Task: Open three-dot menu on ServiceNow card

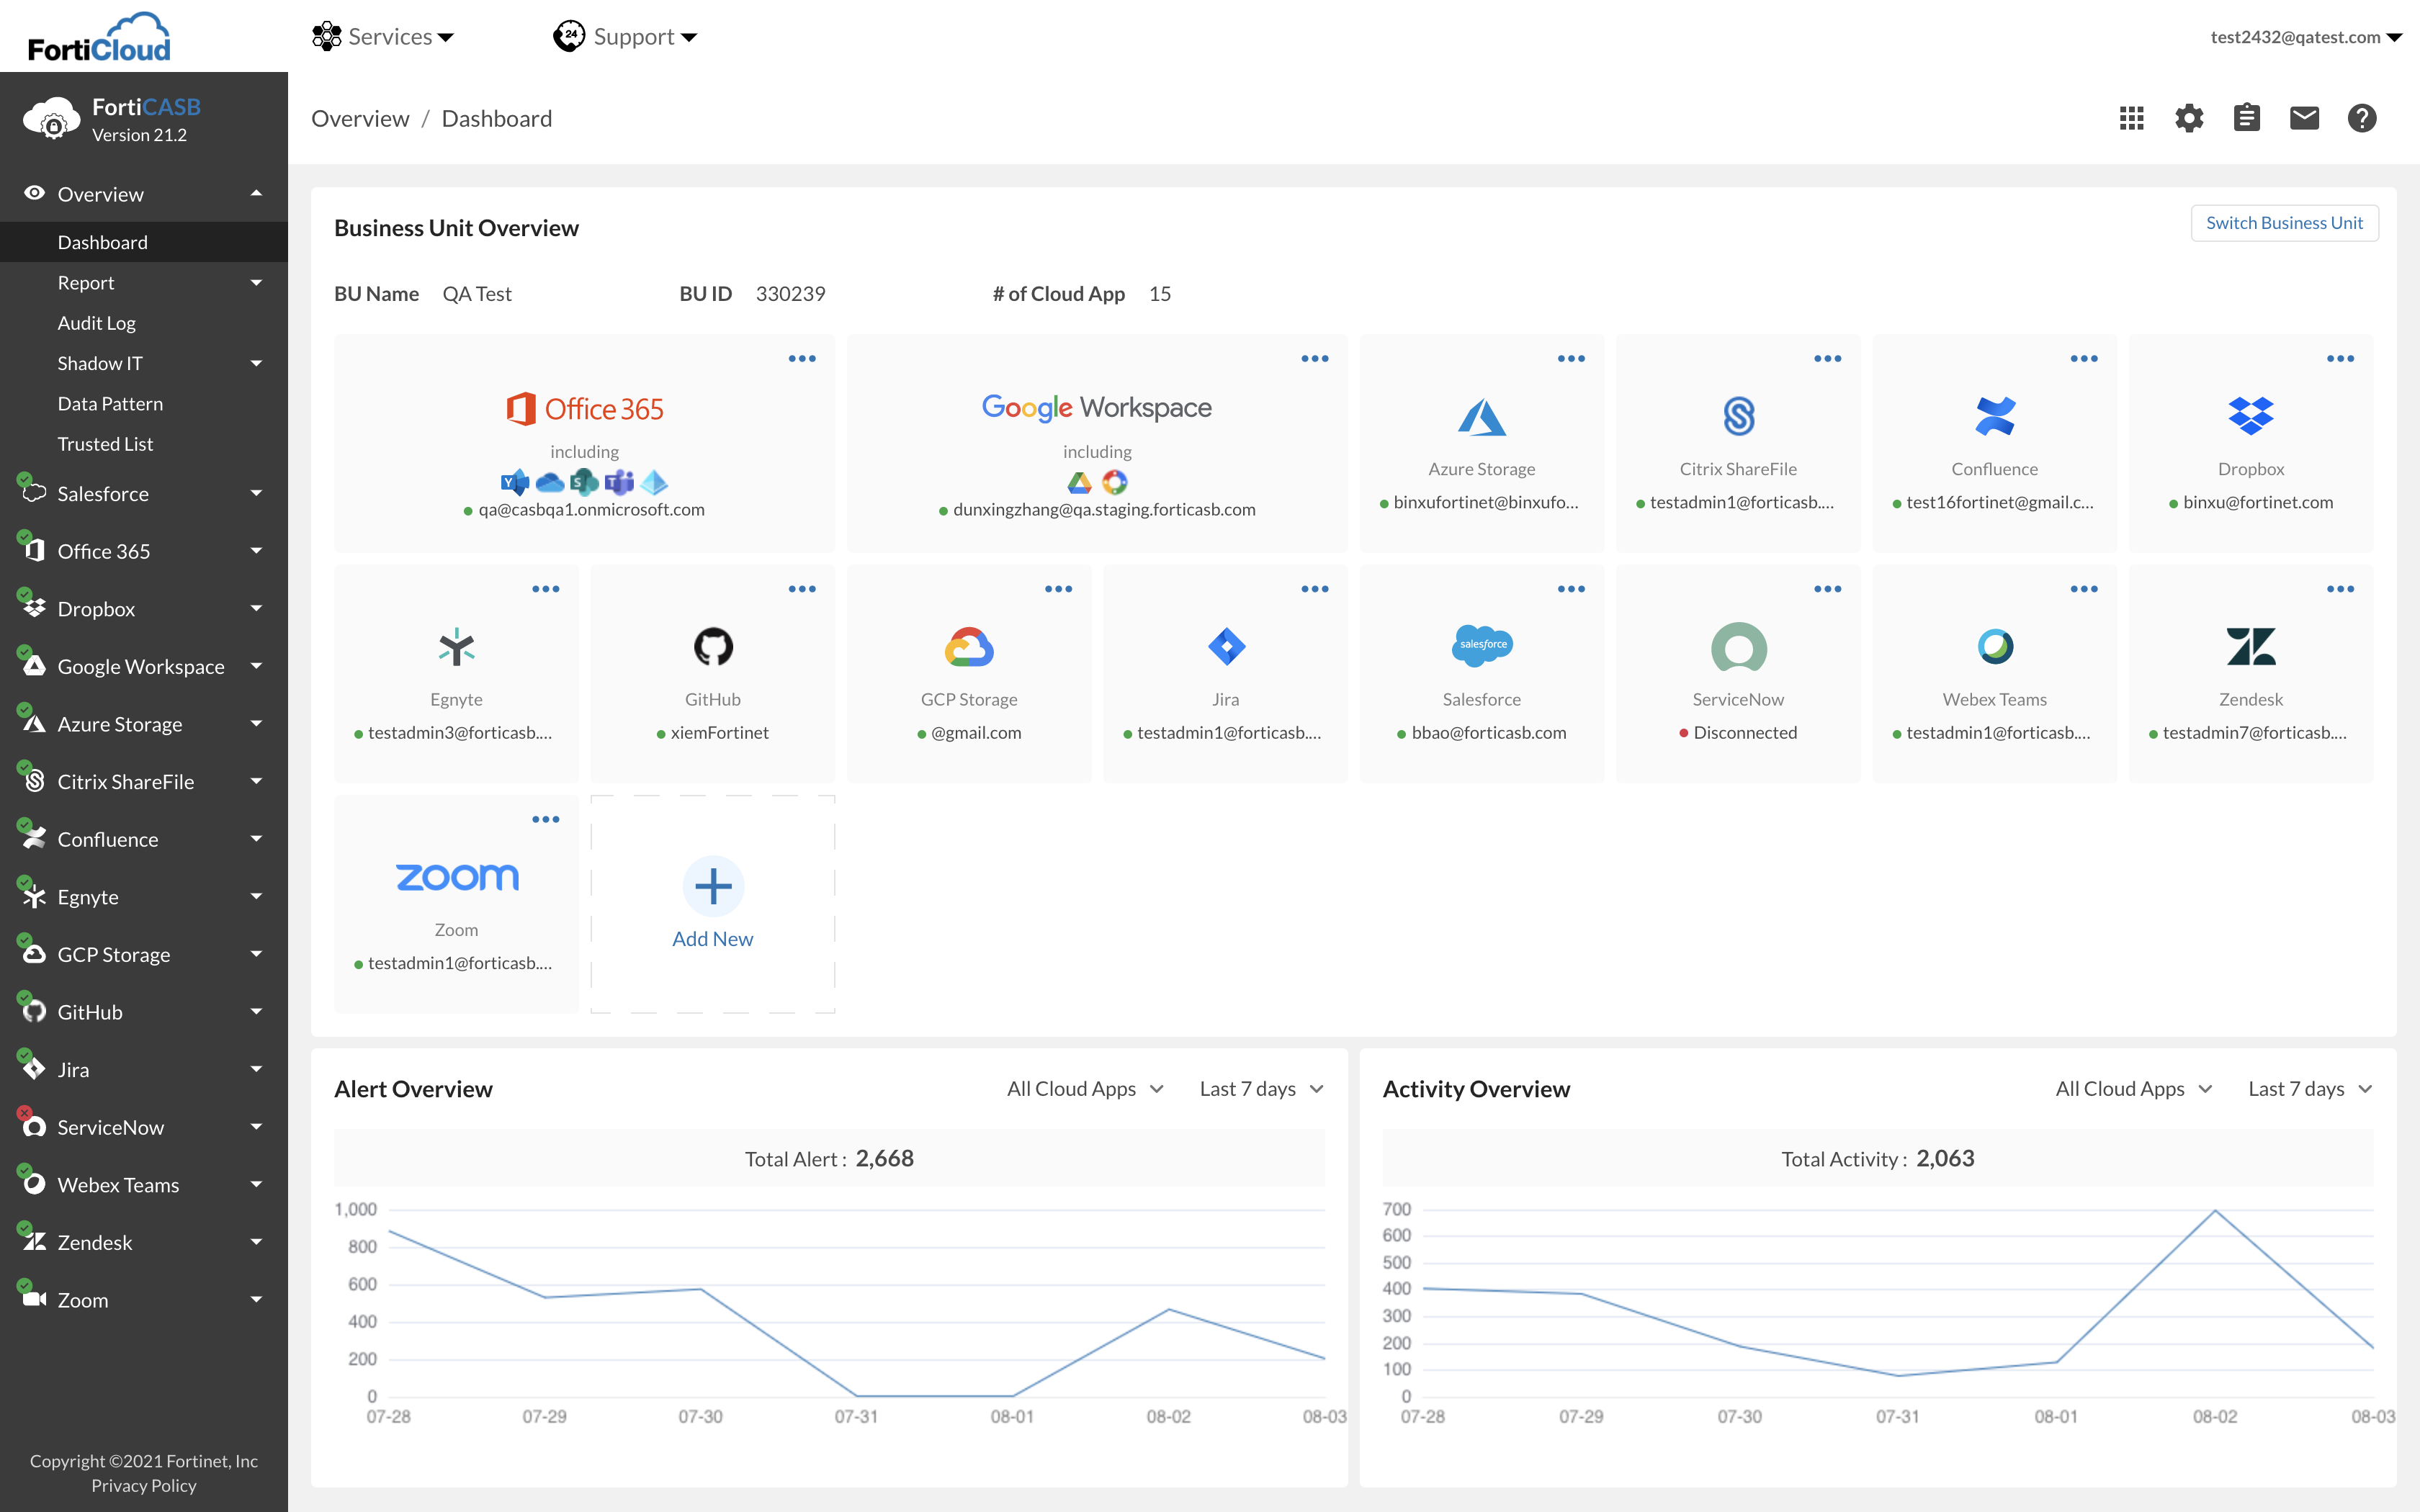Action: pos(1827,589)
